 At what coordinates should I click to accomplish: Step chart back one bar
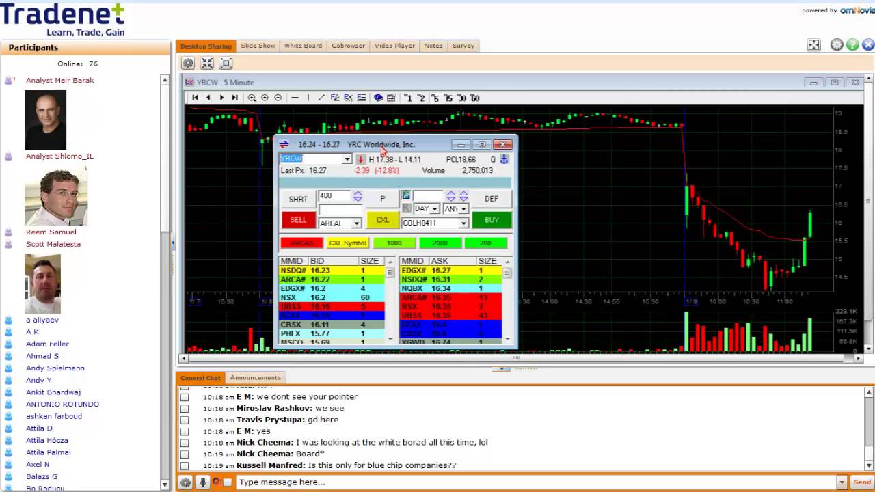tap(208, 98)
